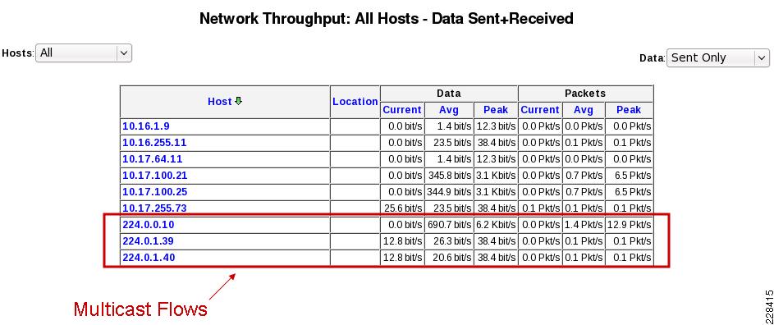Open multicast host 224.0.0.10 details
Viewport: 774px width, 325px height.
click(x=148, y=225)
